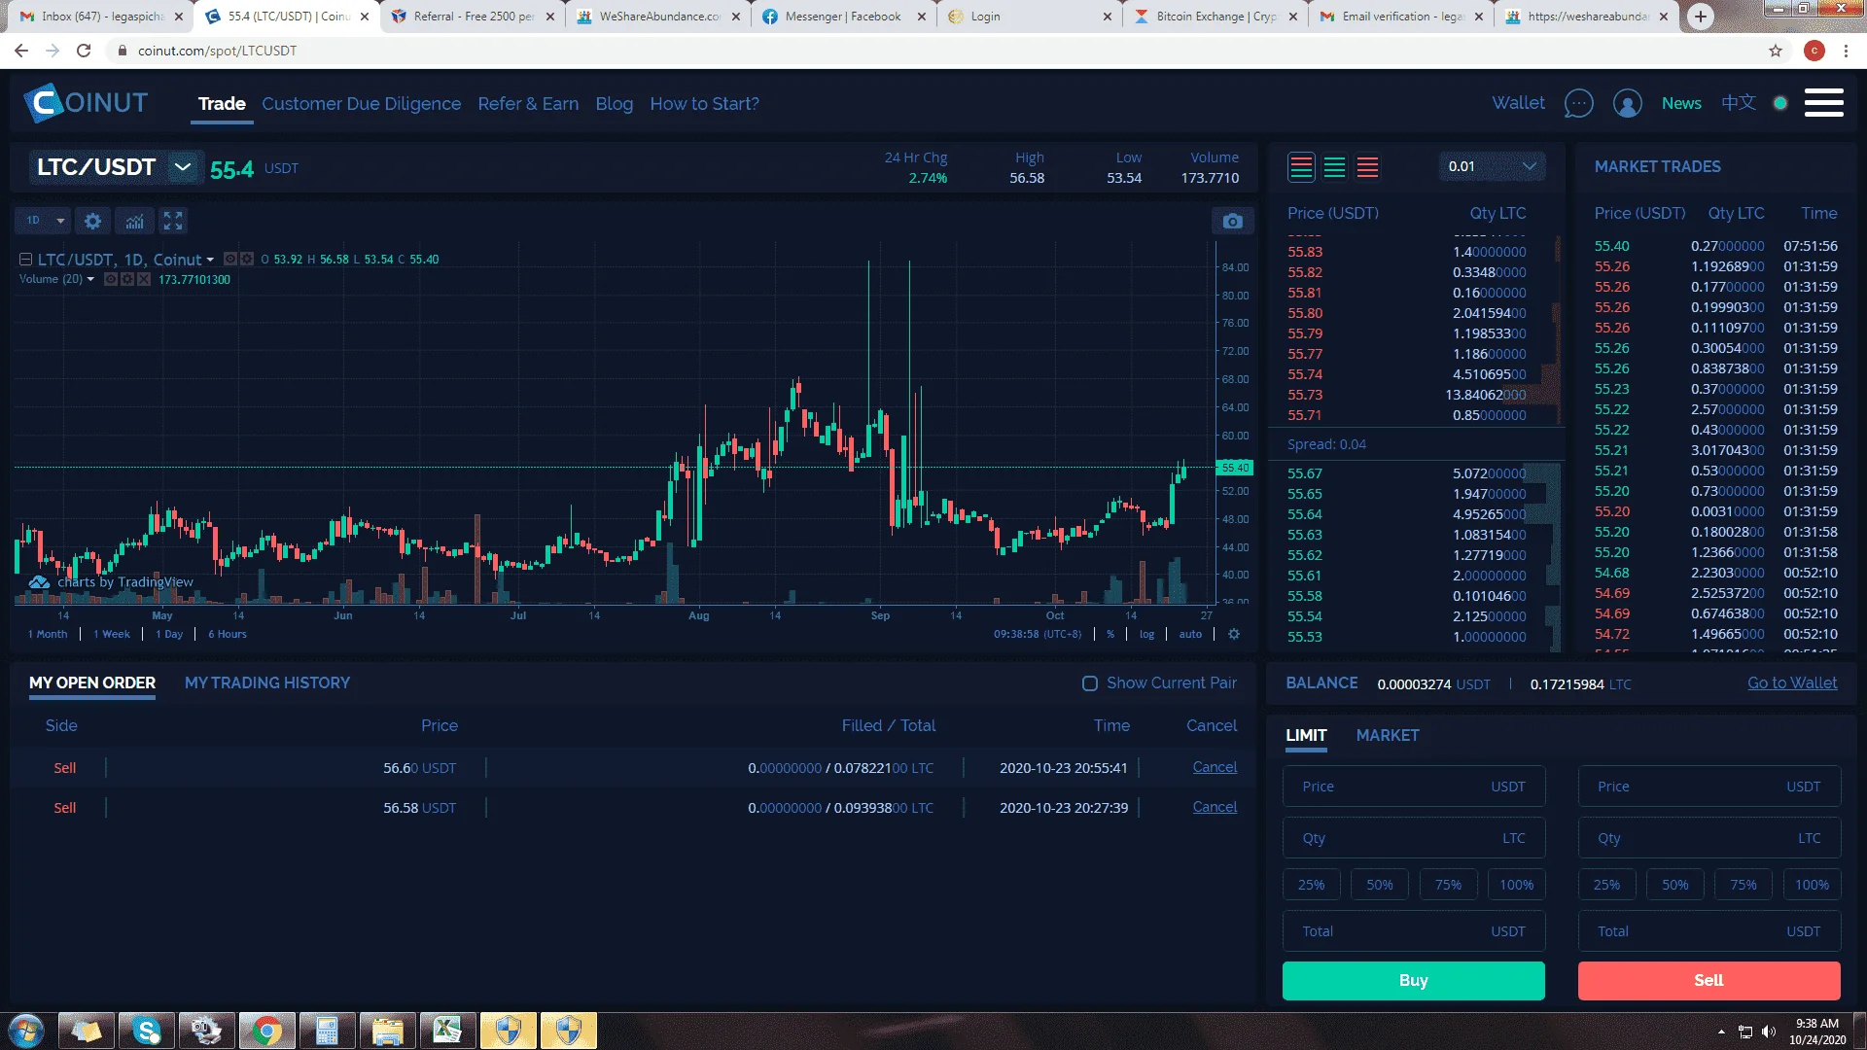This screenshot has width=1867, height=1050.
Task: Open the Refer & Earn page
Action: coord(528,104)
